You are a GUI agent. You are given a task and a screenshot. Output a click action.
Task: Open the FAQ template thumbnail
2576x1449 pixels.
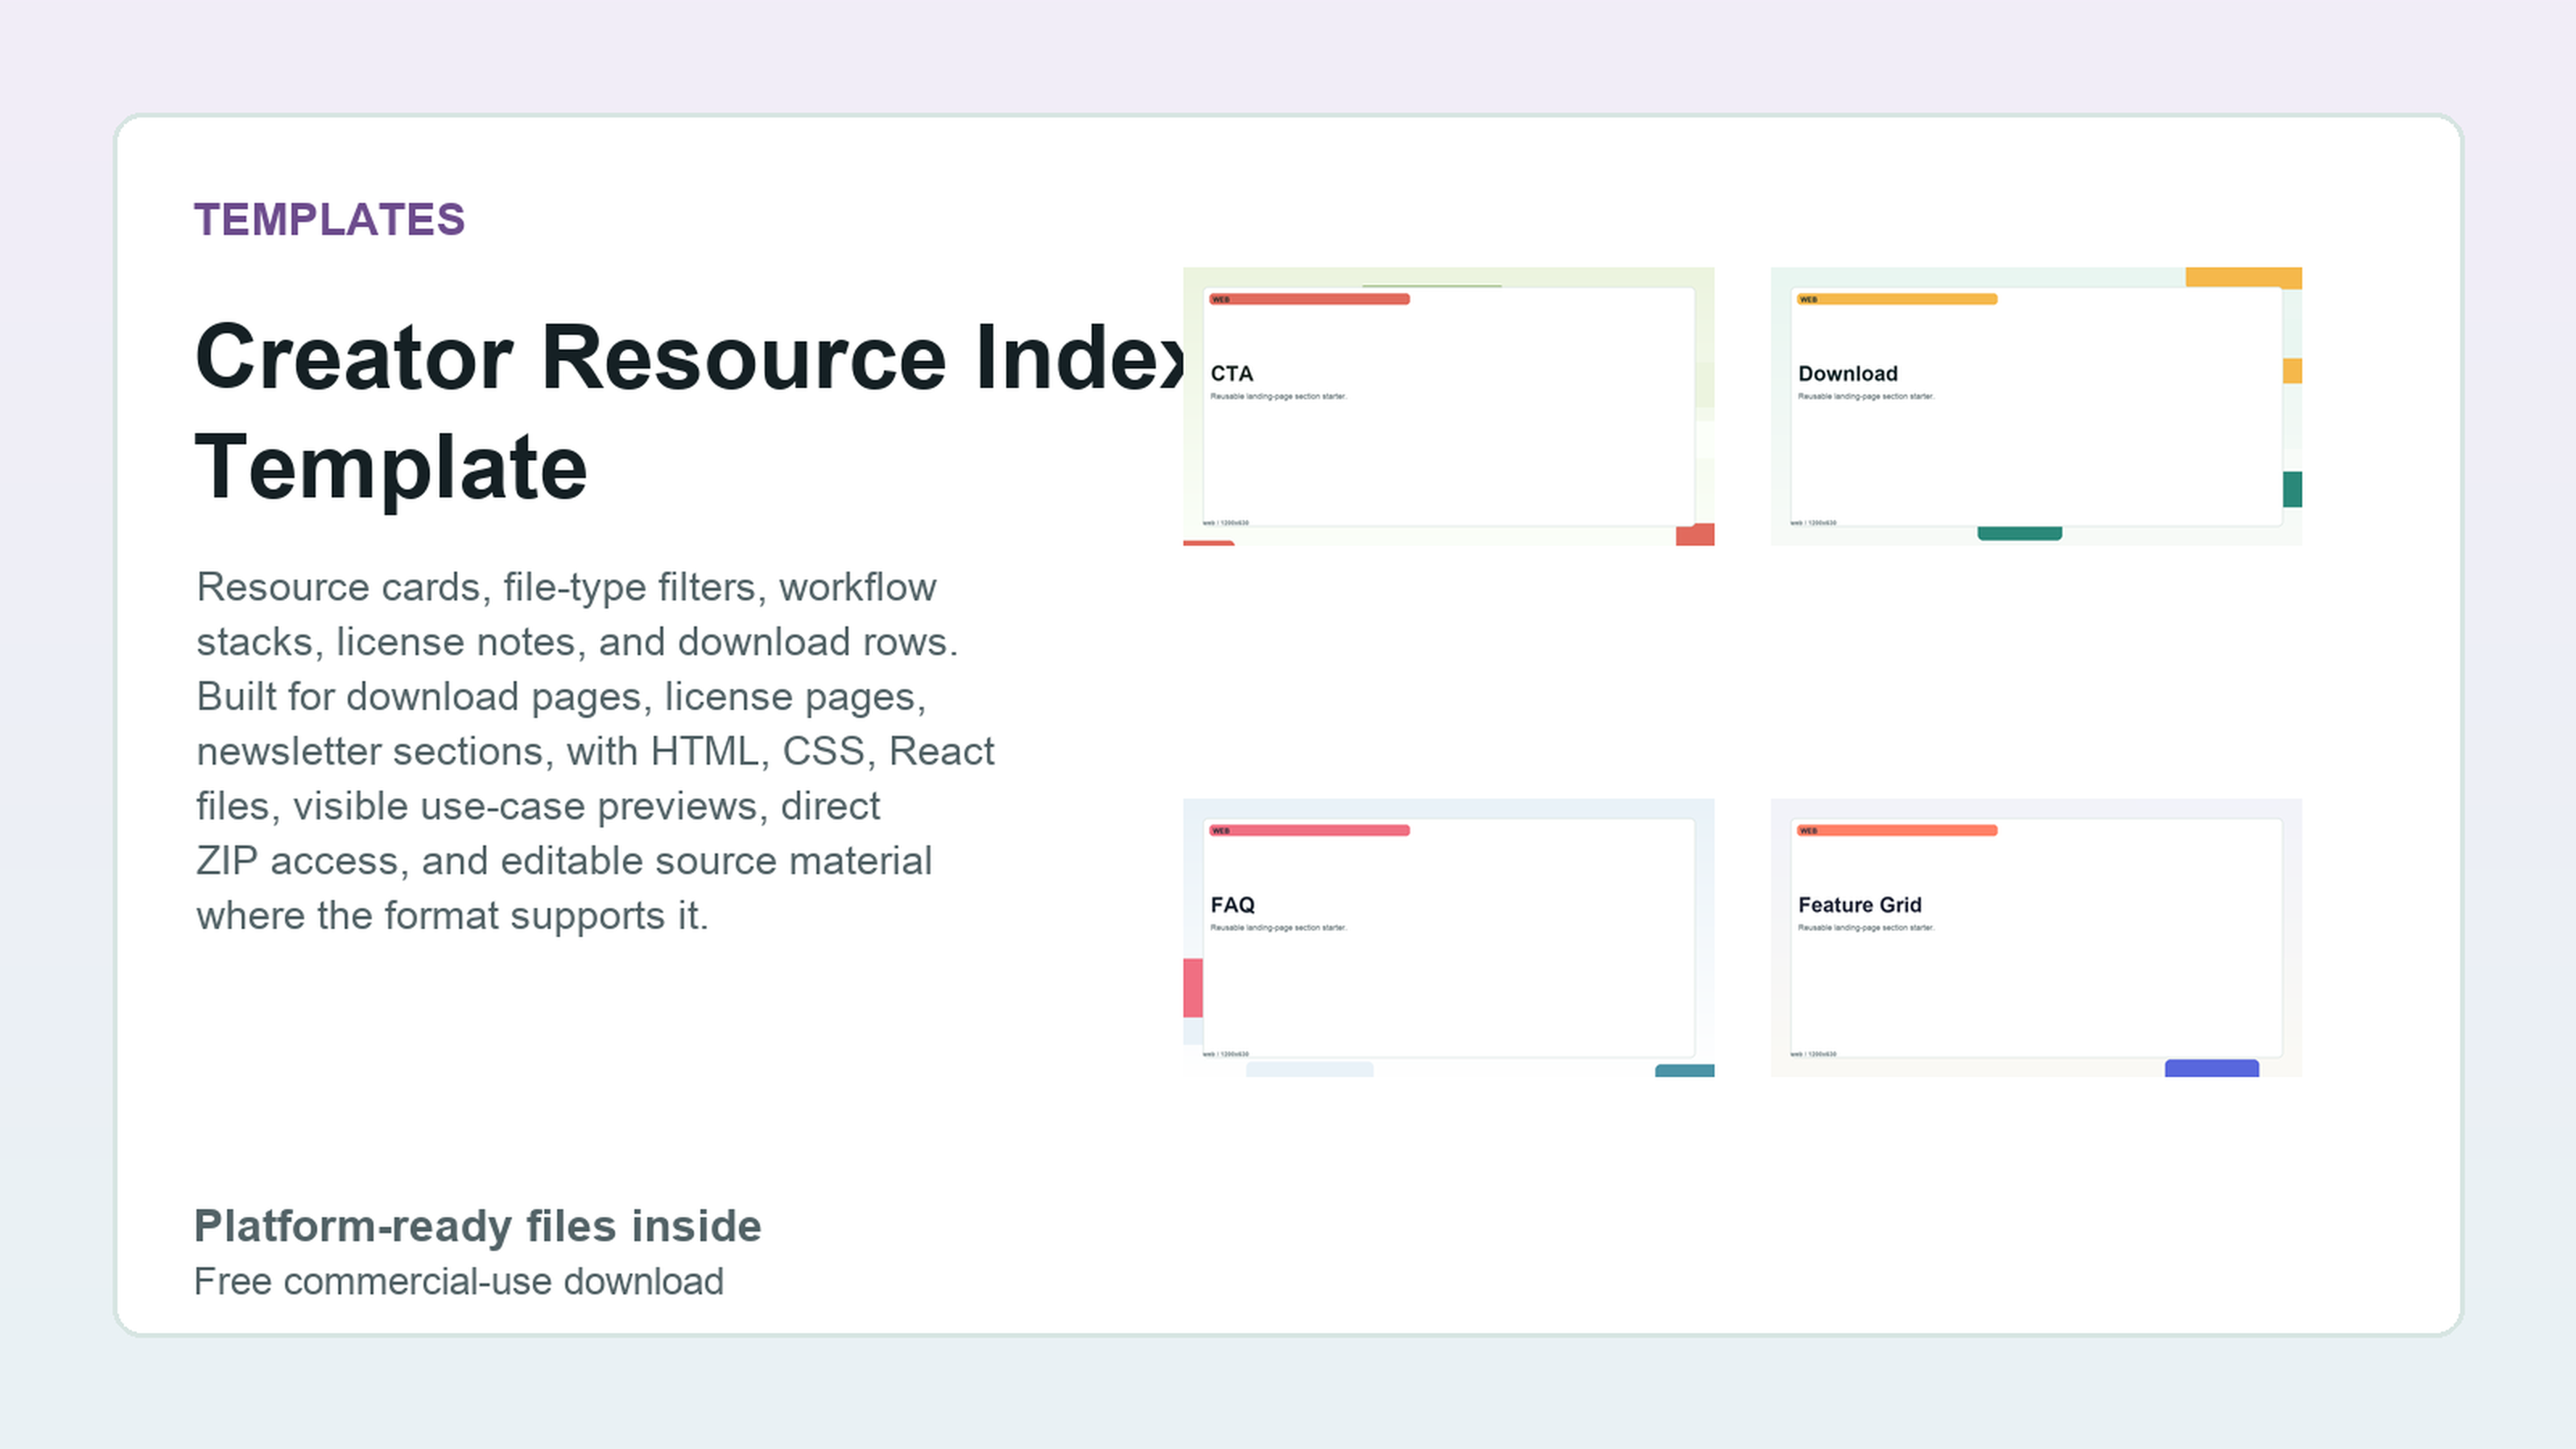tap(1448, 937)
